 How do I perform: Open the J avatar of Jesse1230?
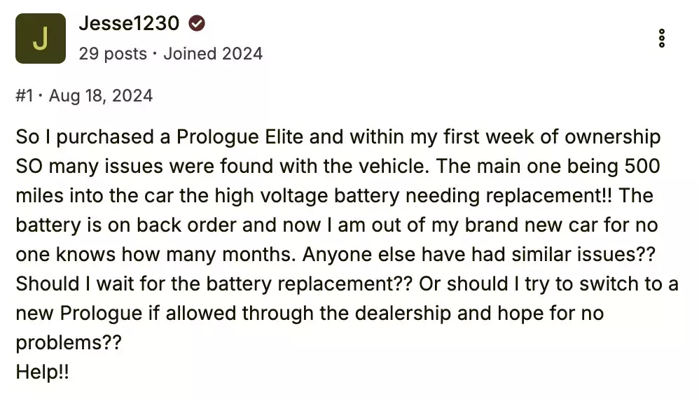click(41, 38)
